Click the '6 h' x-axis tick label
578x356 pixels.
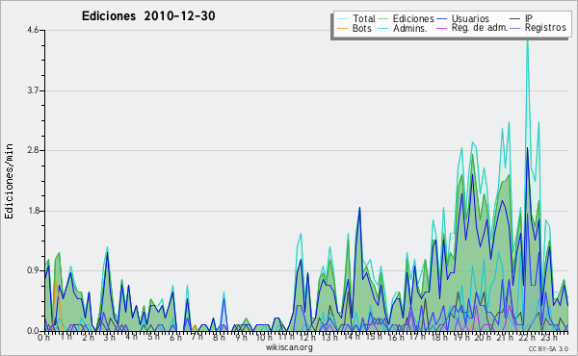(176, 338)
